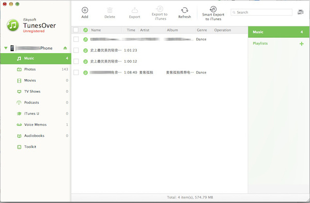Click the Add toolbar icon
Screen dimensions: 310x203
[x=85, y=10]
